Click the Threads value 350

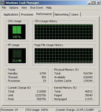[44, 77]
